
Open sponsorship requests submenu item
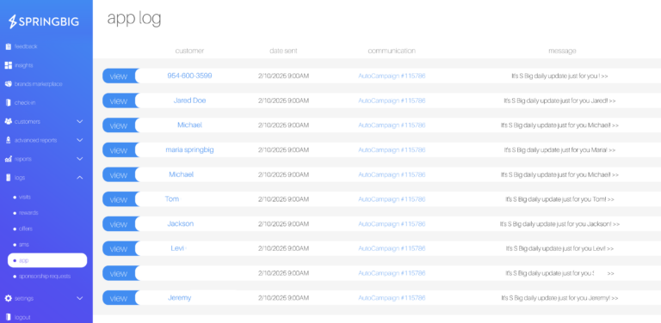[x=45, y=277]
